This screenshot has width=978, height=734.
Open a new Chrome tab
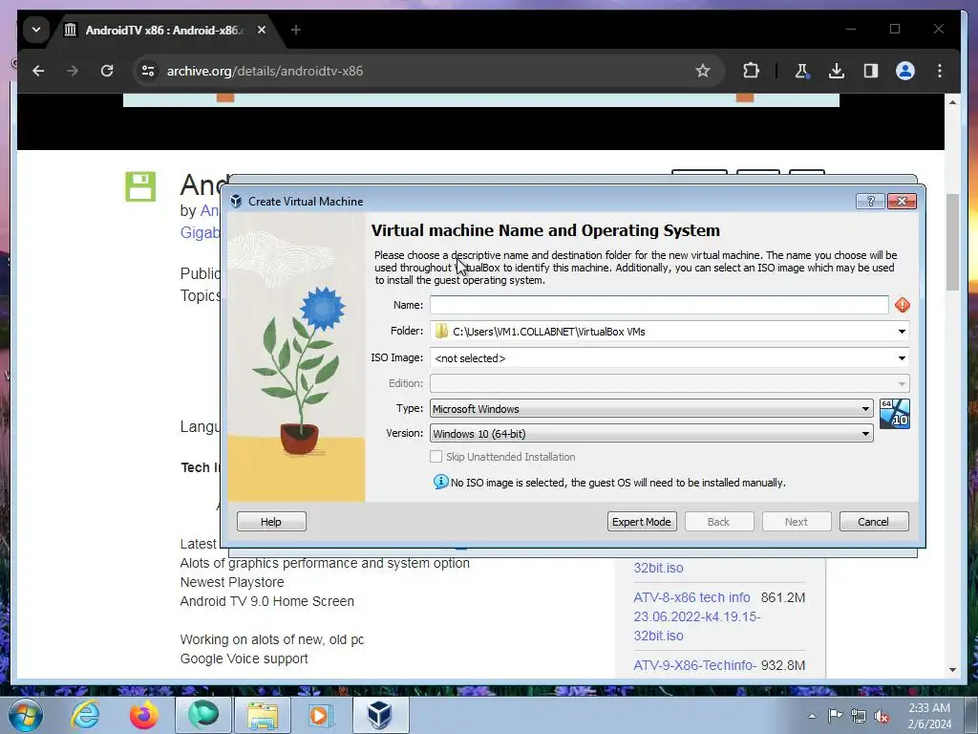pos(296,30)
